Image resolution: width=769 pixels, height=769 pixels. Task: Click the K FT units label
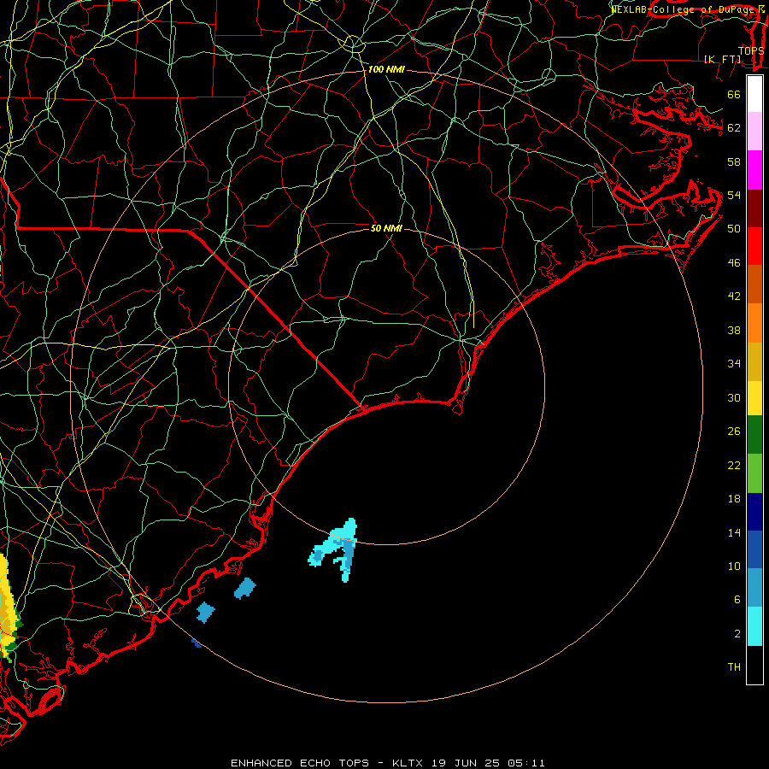pyautogui.click(x=723, y=59)
